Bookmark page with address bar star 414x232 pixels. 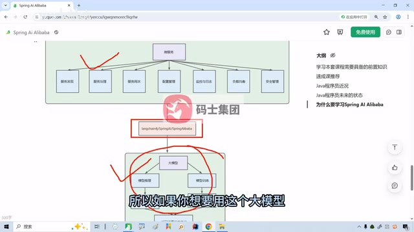click(385, 17)
